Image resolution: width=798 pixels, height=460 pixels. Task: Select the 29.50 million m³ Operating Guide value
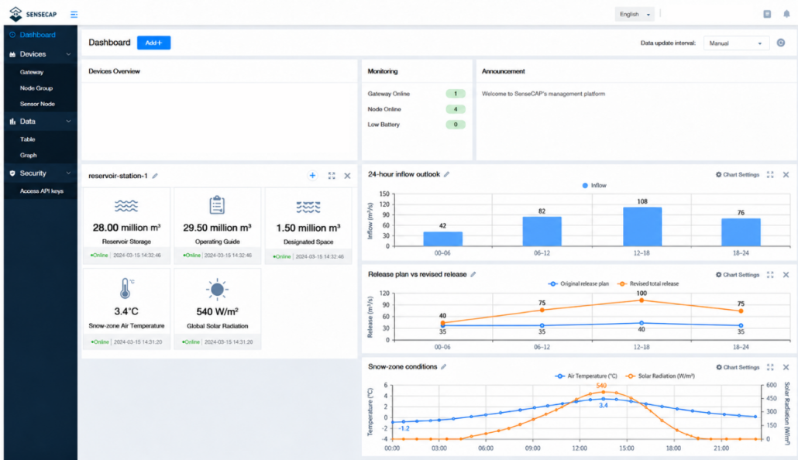[217, 228]
